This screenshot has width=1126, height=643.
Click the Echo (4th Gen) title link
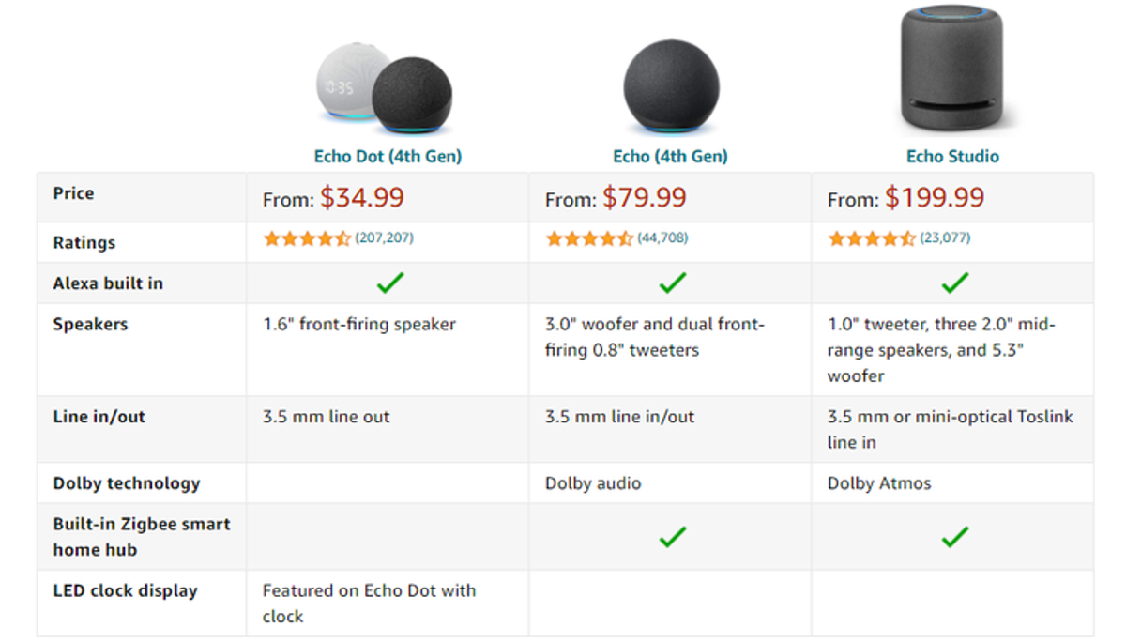pos(671,157)
